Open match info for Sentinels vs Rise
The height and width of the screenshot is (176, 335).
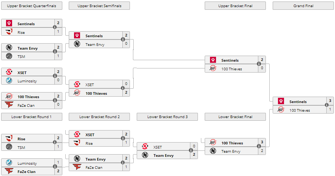(55, 27)
